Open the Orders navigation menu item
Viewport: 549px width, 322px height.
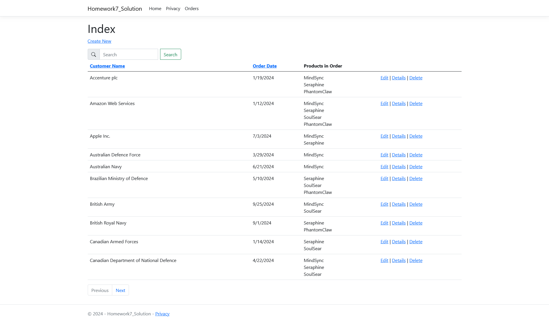(x=192, y=9)
